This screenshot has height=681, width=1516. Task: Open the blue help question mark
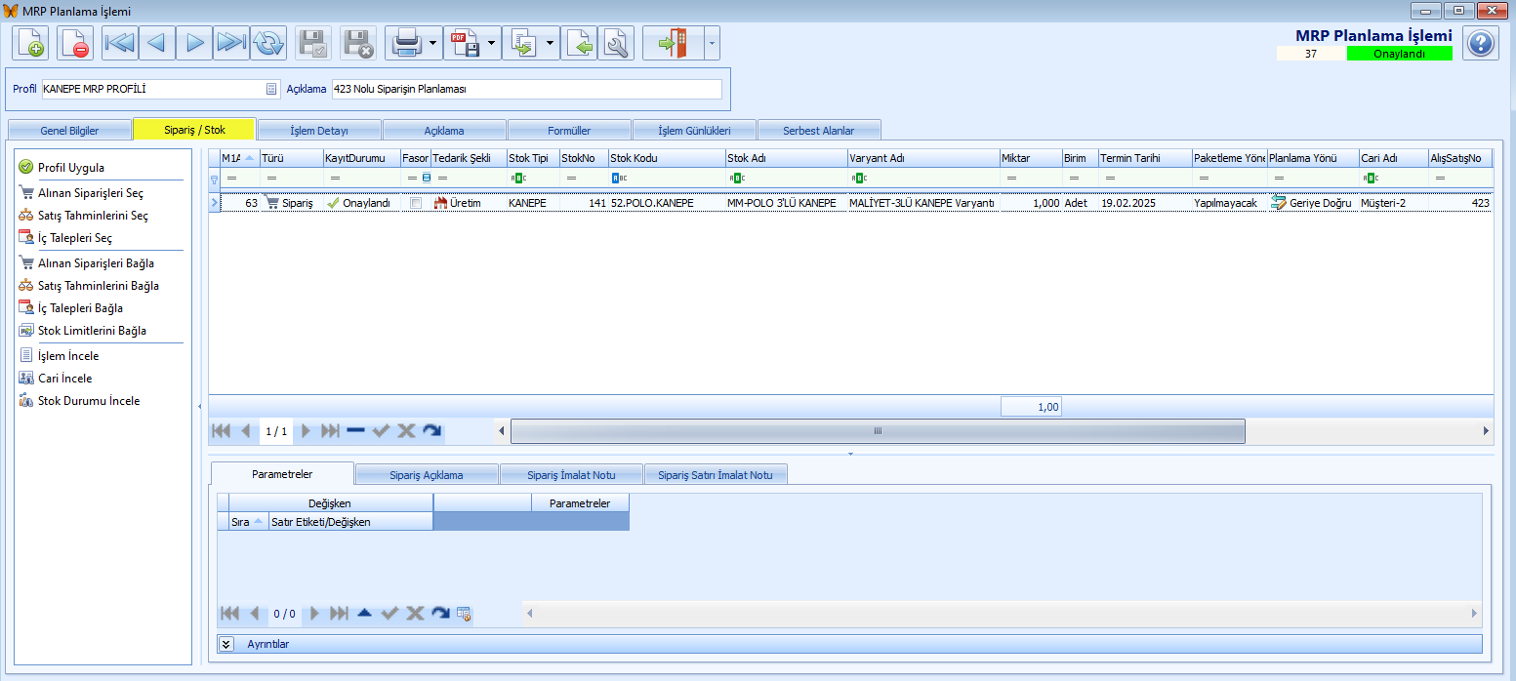point(1481,44)
